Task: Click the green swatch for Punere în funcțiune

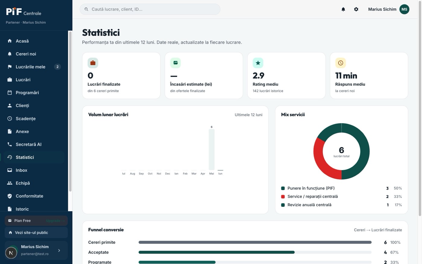Action: [283, 188]
